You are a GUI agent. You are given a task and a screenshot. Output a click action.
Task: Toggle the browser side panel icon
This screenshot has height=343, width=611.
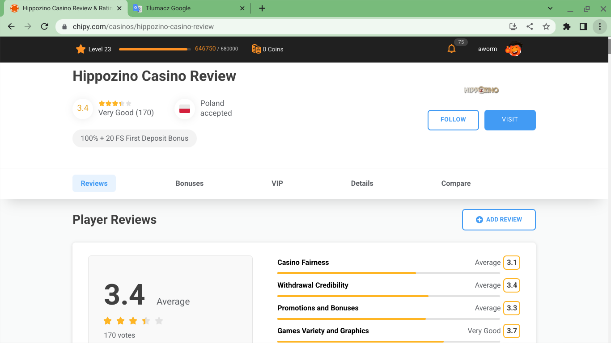pyautogui.click(x=583, y=27)
